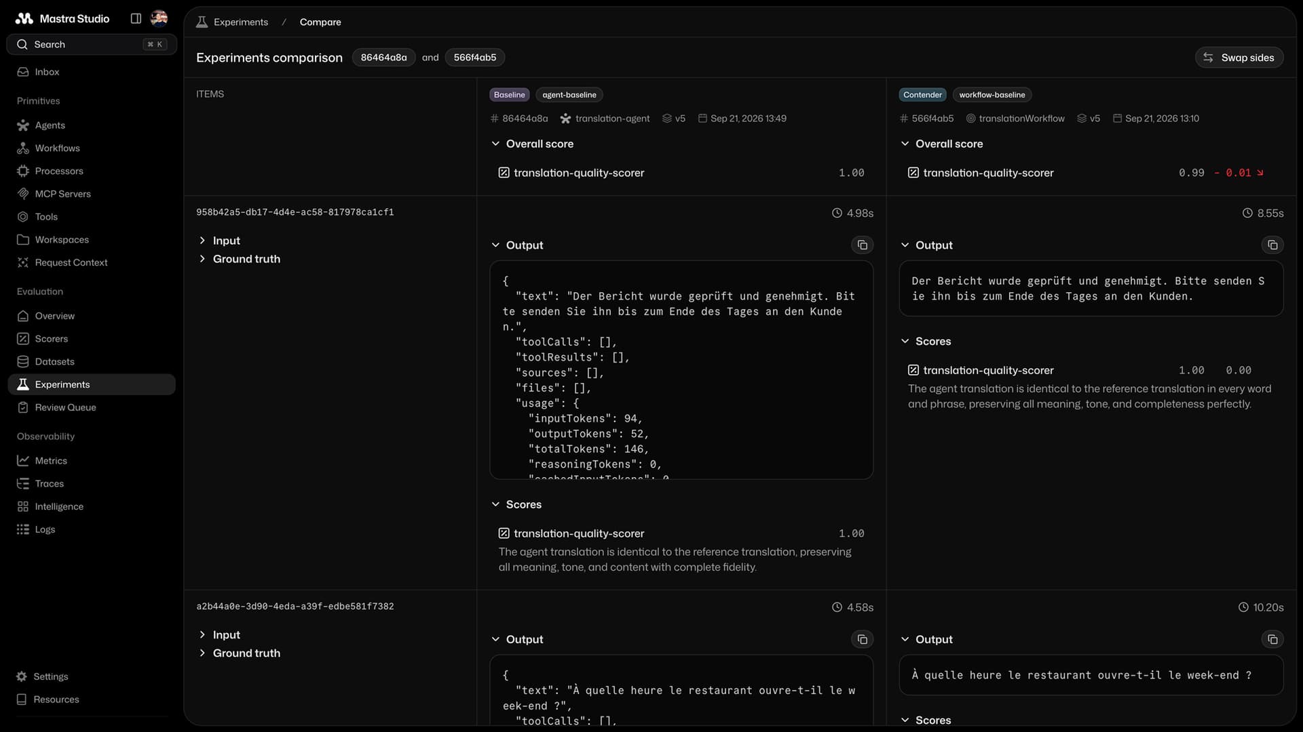This screenshot has height=732, width=1303.
Task: Expand Input for item 958b42a5
Action: [219, 241]
